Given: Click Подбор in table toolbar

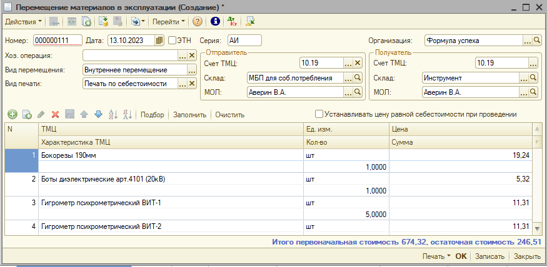Looking at the screenshot, I should coord(153,115).
